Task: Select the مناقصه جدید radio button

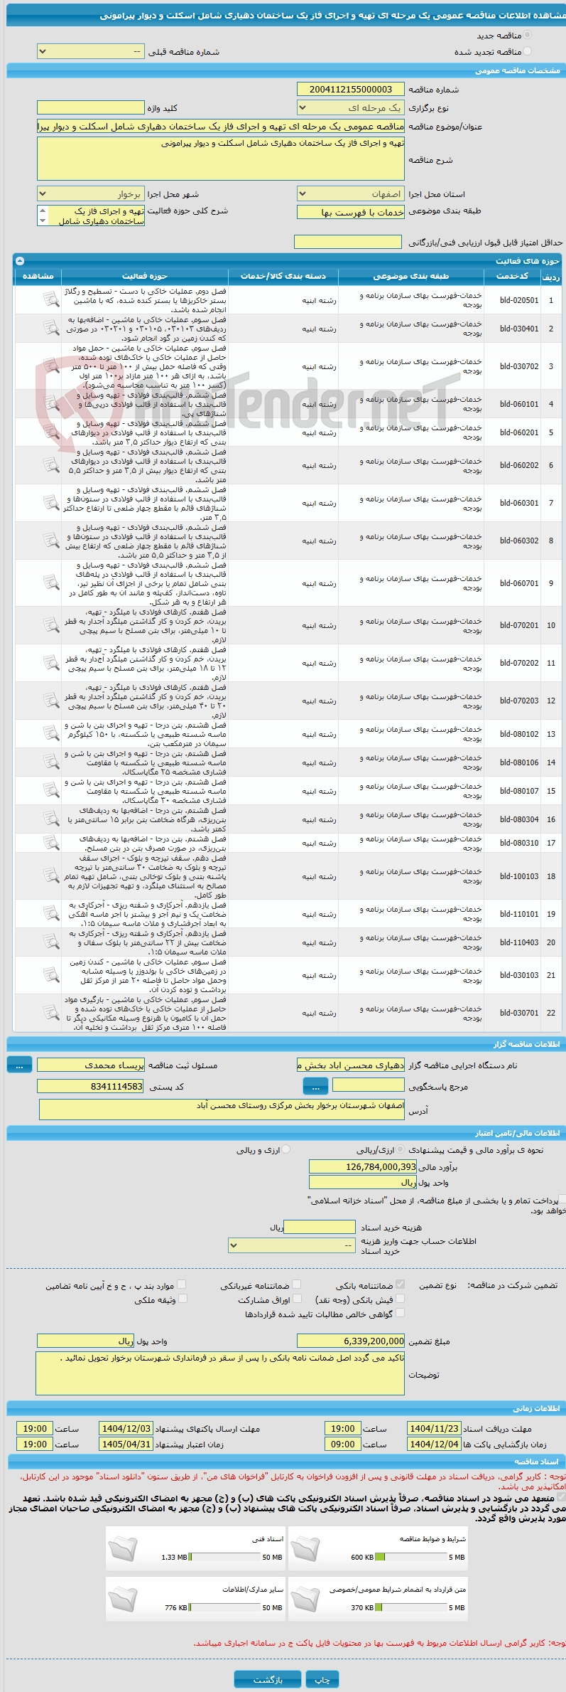Action: [527, 35]
